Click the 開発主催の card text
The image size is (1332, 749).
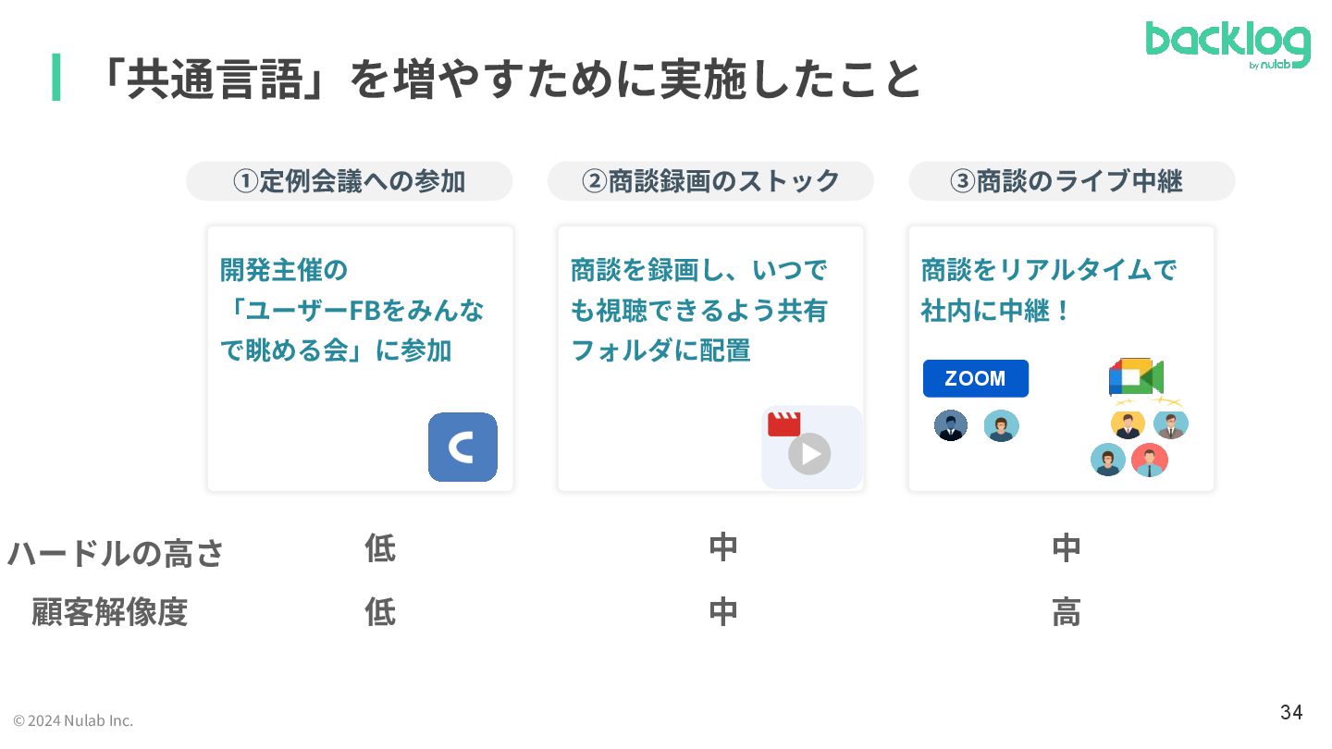pyautogui.click(x=351, y=311)
